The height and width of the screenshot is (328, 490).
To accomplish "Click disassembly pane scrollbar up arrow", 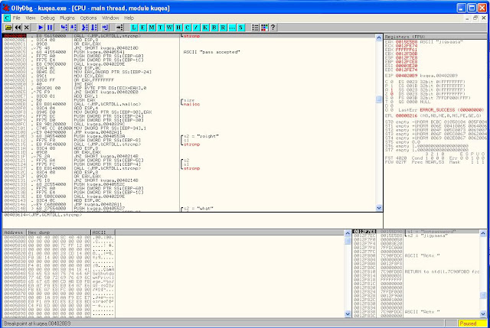I will (x=379, y=37).
